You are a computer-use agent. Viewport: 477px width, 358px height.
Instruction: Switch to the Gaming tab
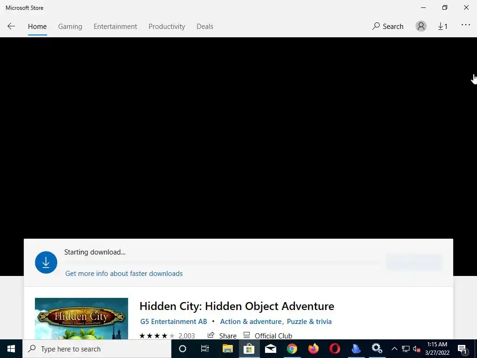pyautogui.click(x=70, y=27)
